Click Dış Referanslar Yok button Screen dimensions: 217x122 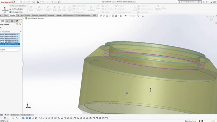coord(5,9)
